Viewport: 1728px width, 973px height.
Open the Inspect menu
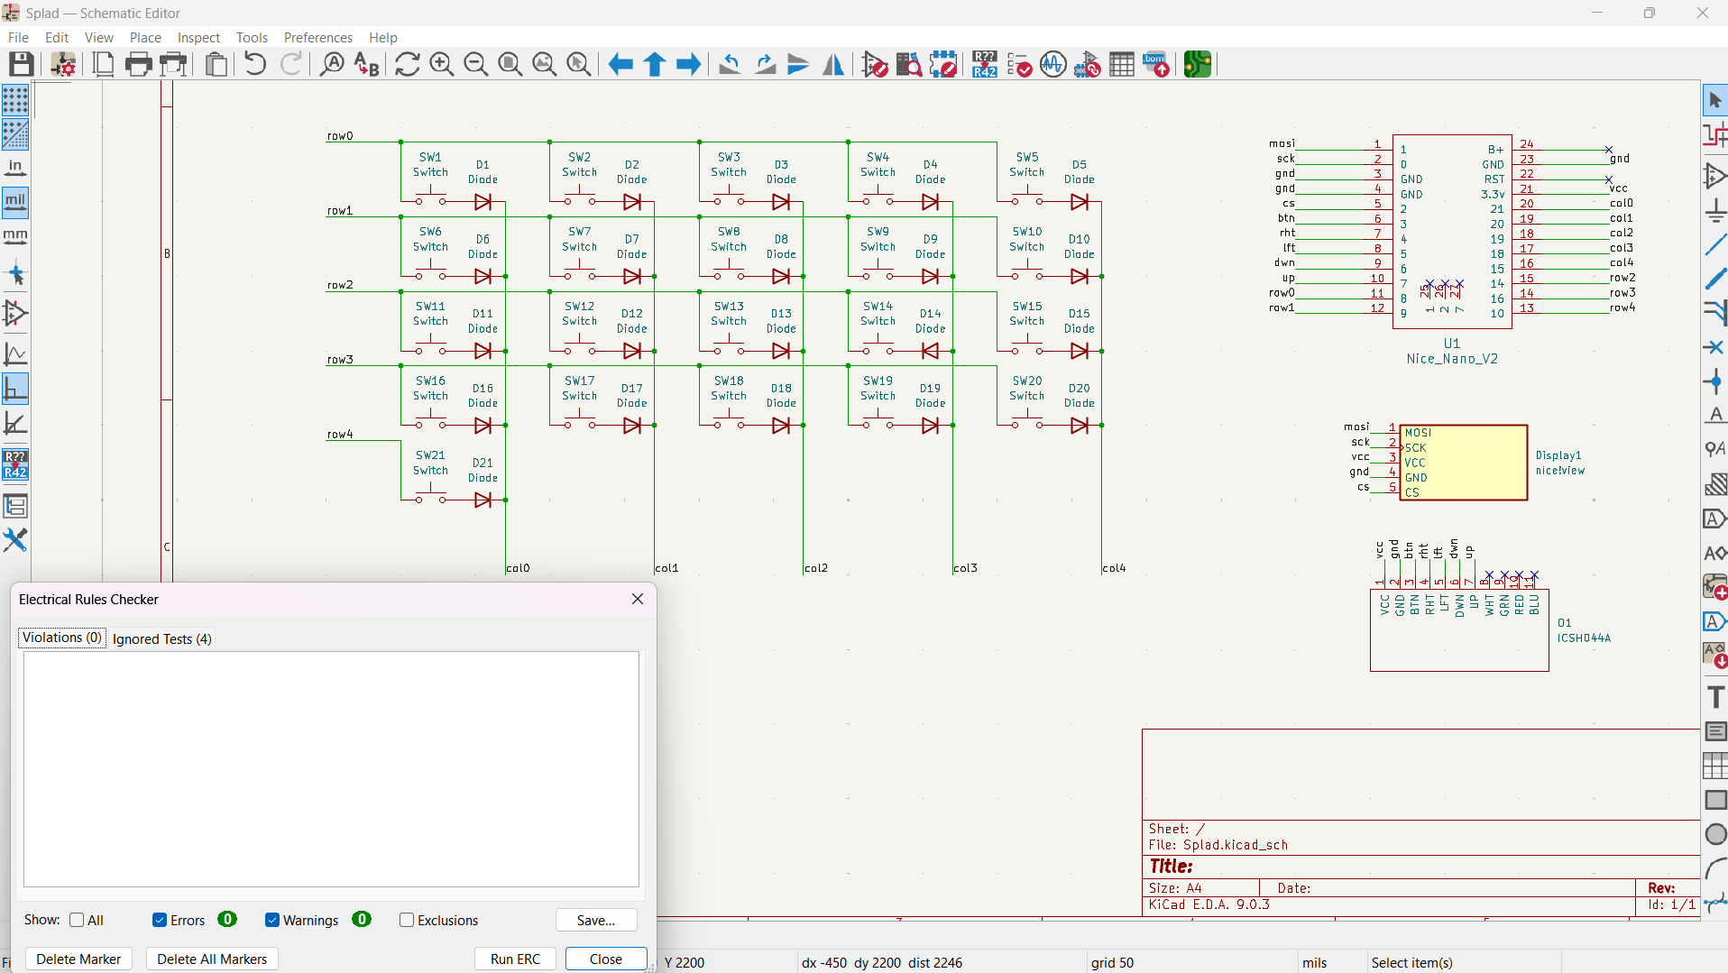(x=198, y=37)
